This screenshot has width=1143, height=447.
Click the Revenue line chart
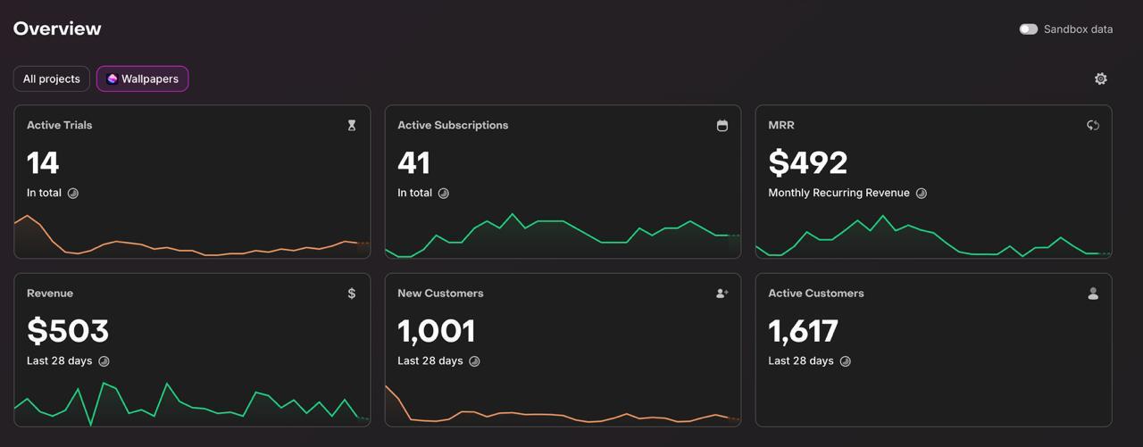(191, 404)
